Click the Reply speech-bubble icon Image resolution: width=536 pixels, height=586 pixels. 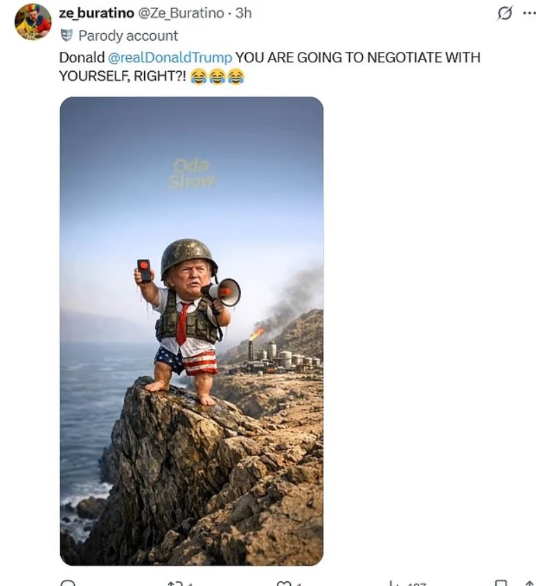click(x=67, y=584)
